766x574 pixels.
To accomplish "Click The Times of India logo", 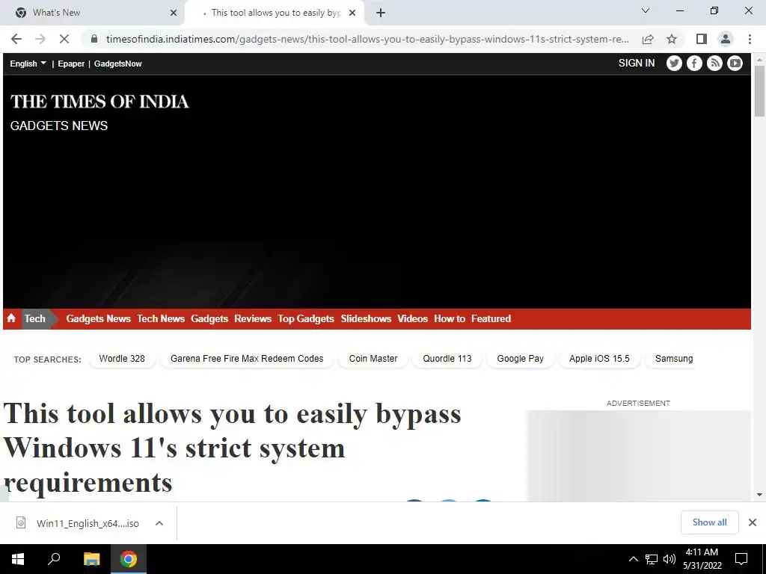I will pos(99,102).
